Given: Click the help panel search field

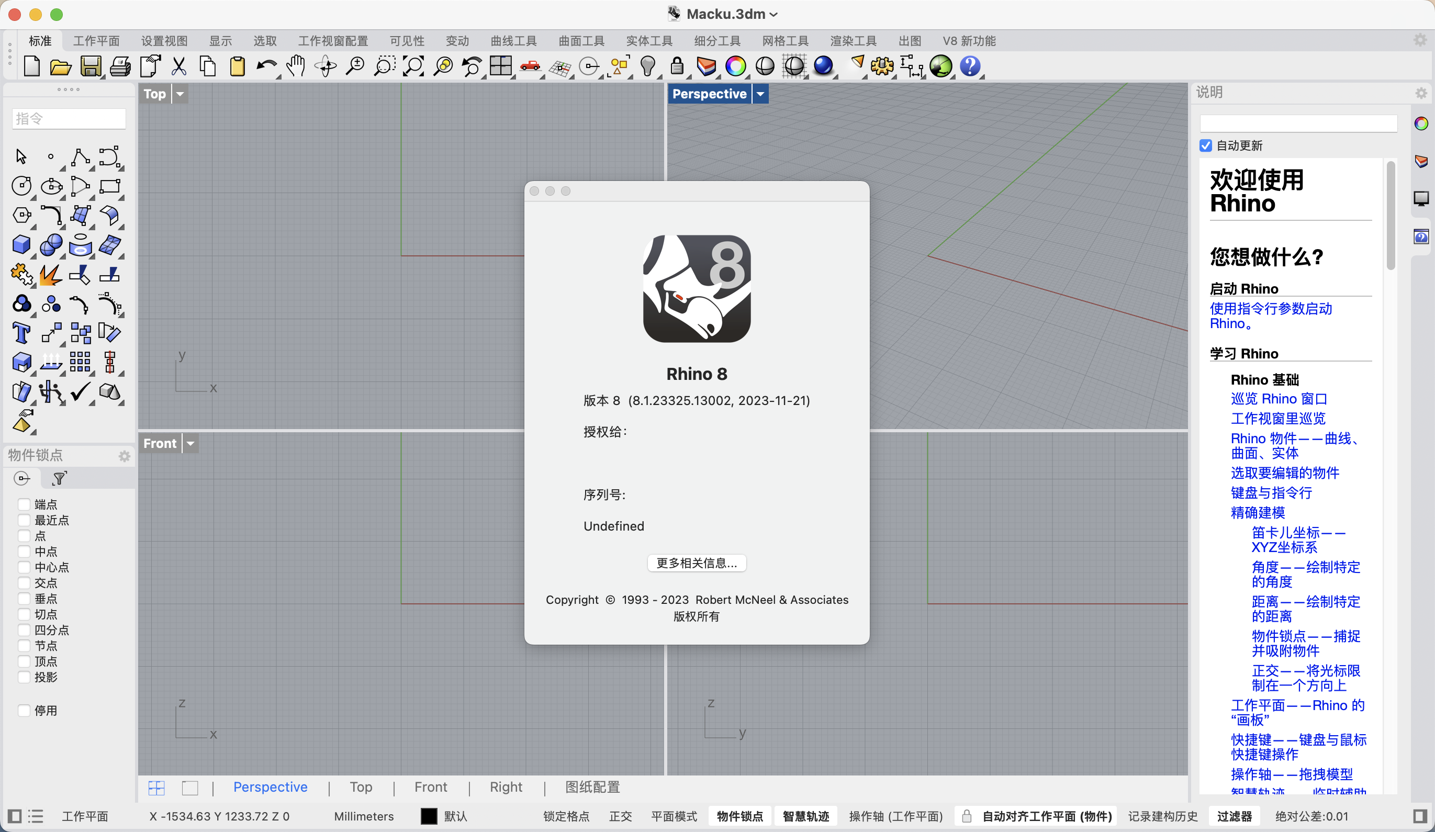Looking at the screenshot, I should pyautogui.click(x=1298, y=123).
